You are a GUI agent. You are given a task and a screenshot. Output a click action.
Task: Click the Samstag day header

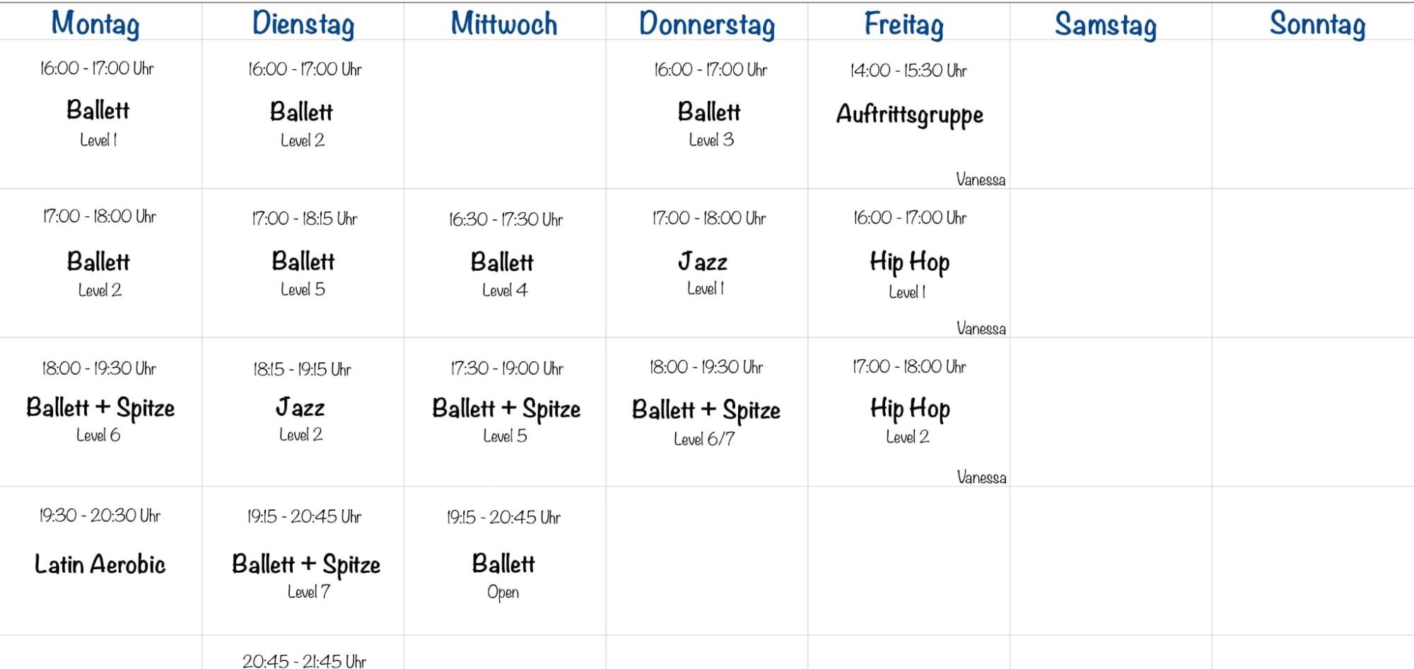coord(1106,24)
